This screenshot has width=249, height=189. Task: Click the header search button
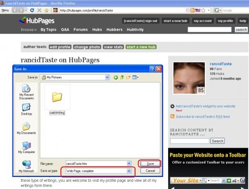pos(241,30)
